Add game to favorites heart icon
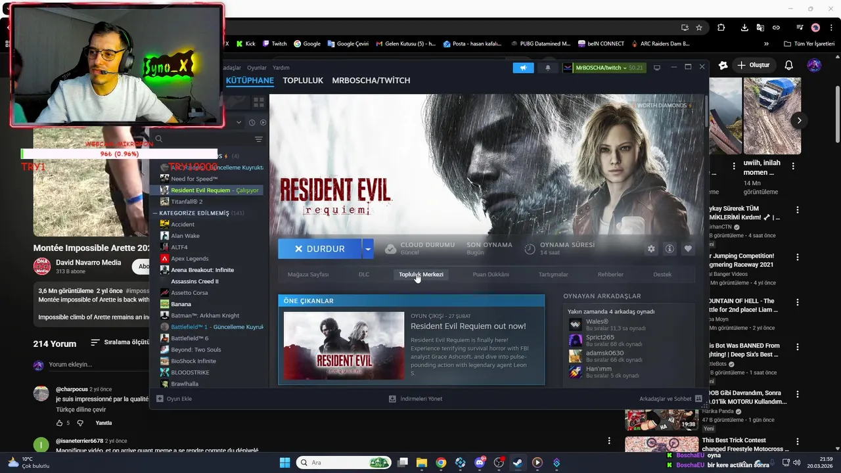The height and width of the screenshot is (473, 841). point(688,249)
